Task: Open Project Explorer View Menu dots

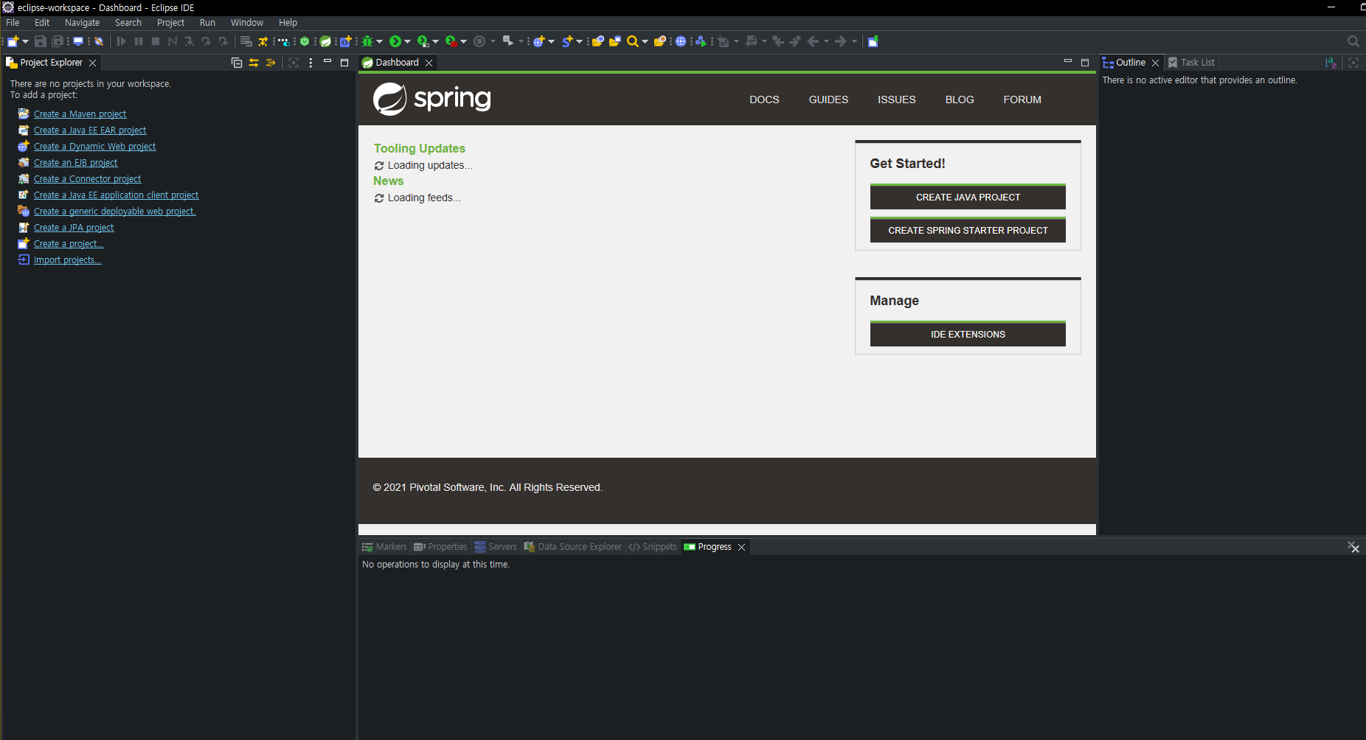Action: pyautogui.click(x=311, y=63)
